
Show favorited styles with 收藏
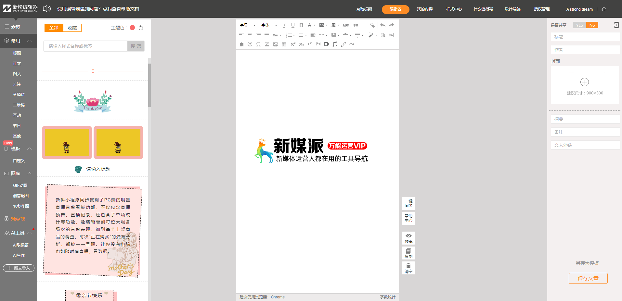pyautogui.click(x=72, y=28)
